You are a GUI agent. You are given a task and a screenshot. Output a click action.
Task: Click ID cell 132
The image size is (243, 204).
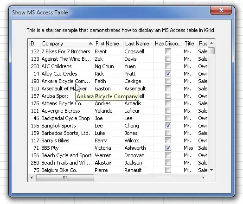click(35, 51)
